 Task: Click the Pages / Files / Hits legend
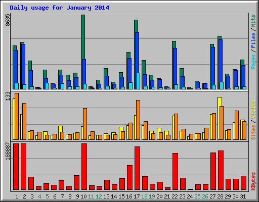point(253,42)
